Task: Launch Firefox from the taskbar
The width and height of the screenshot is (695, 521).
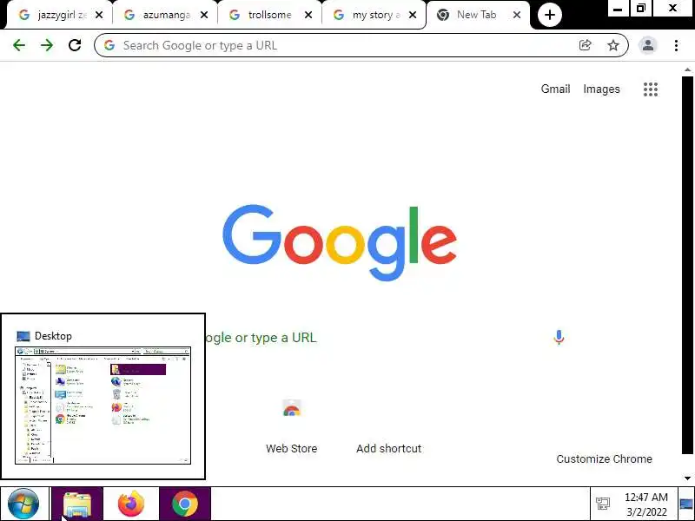Action: tap(131, 504)
